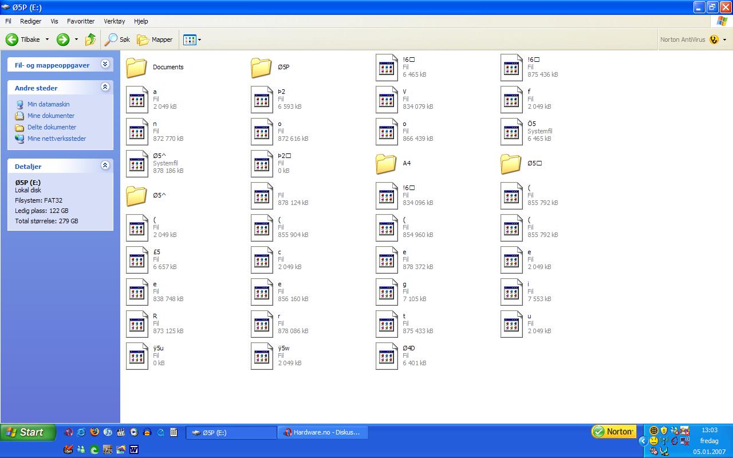The width and height of the screenshot is (733, 458).
Task: Click the green forward arrow button
Action: 63,40
